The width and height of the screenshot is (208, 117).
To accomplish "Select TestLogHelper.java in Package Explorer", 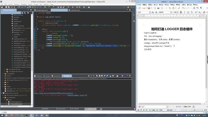I will click(16, 104).
